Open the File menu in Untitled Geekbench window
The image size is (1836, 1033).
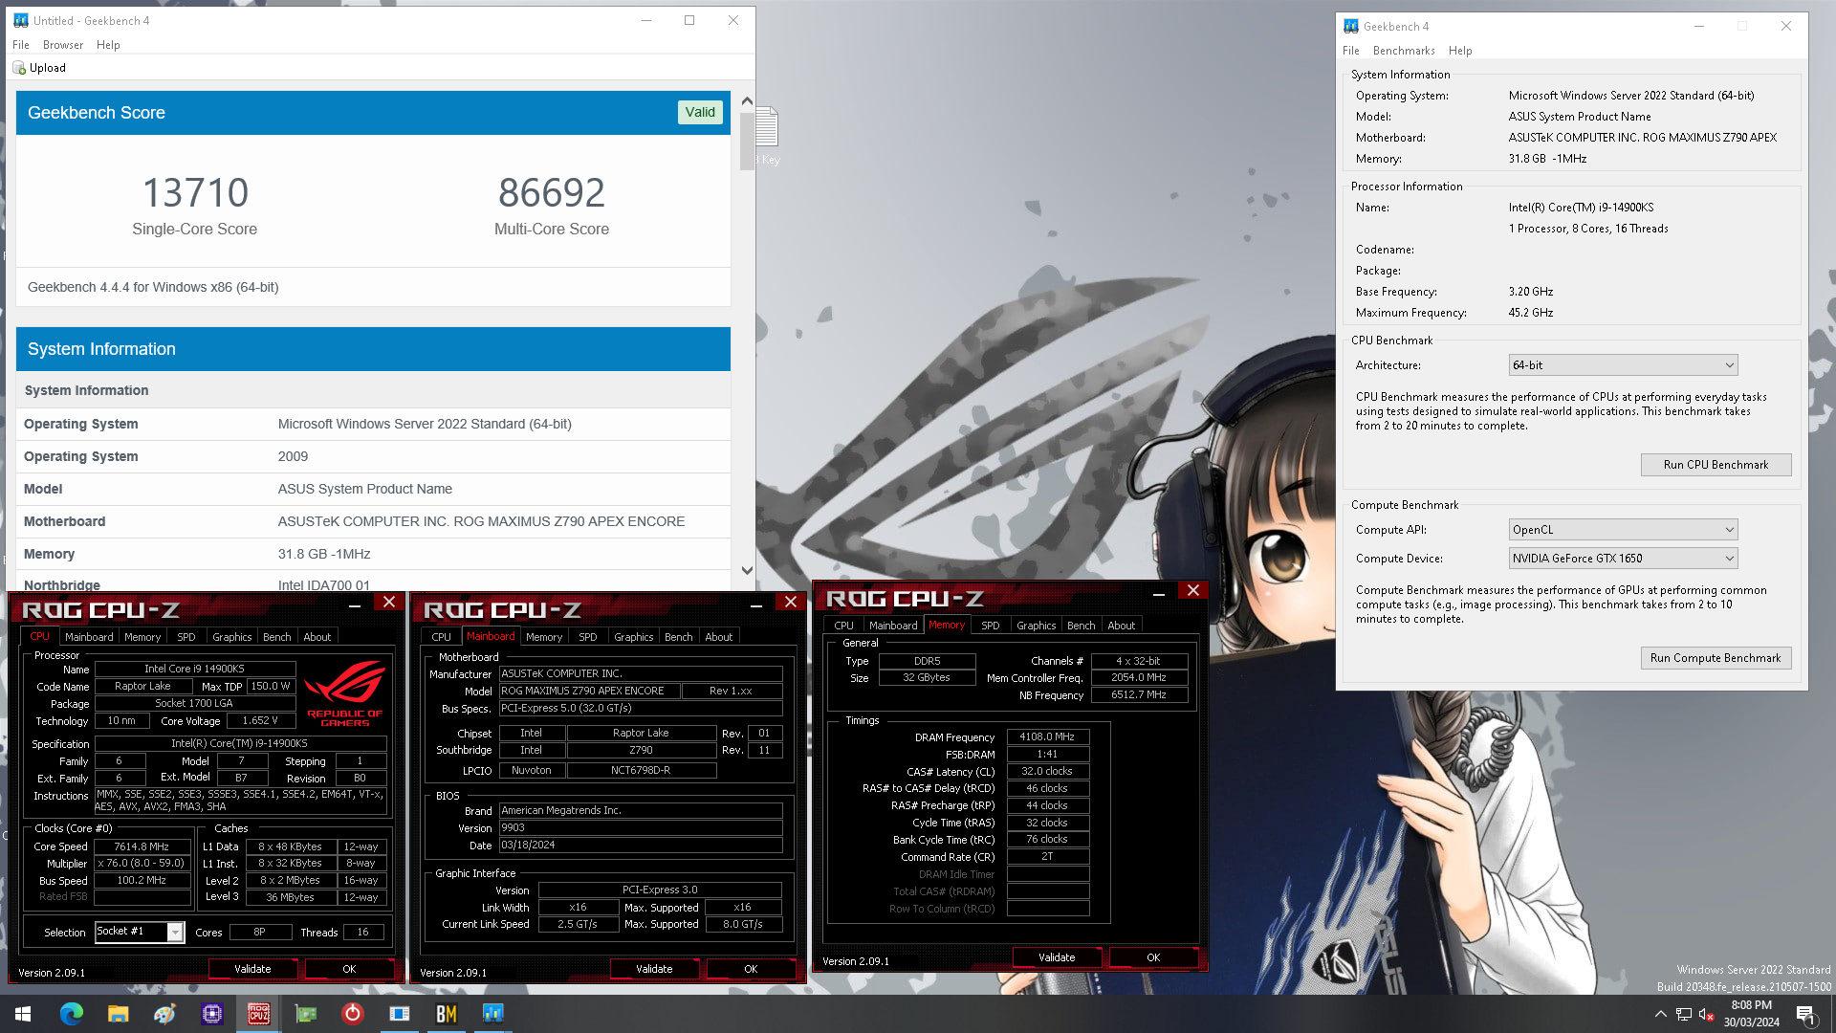pos(21,45)
